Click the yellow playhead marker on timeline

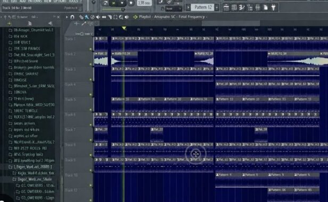pos(124,28)
